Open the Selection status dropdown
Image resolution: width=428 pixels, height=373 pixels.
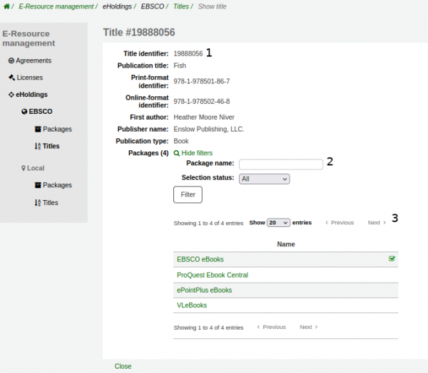(x=264, y=179)
